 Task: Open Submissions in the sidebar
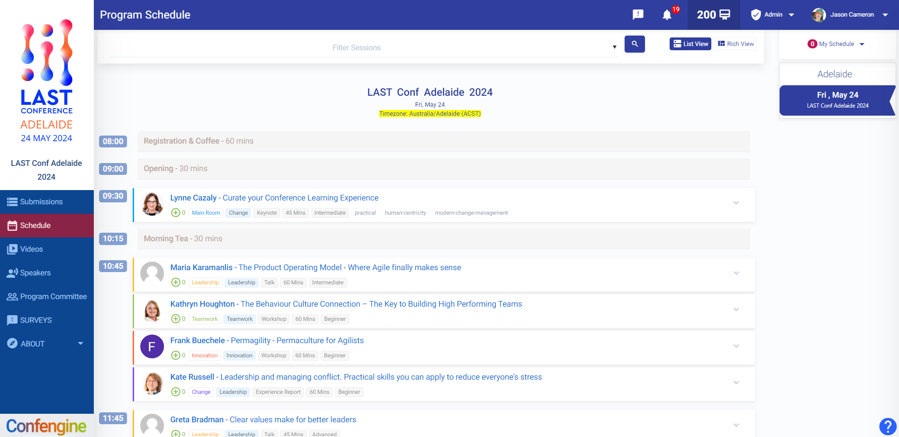(47, 202)
